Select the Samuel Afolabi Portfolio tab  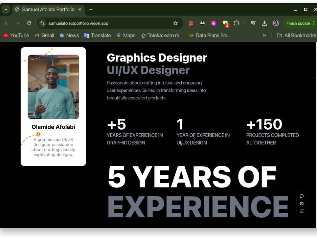(49, 10)
